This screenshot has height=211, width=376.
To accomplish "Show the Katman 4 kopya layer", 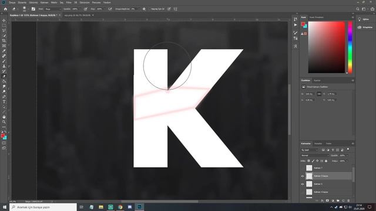I will click(x=303, y=192).
